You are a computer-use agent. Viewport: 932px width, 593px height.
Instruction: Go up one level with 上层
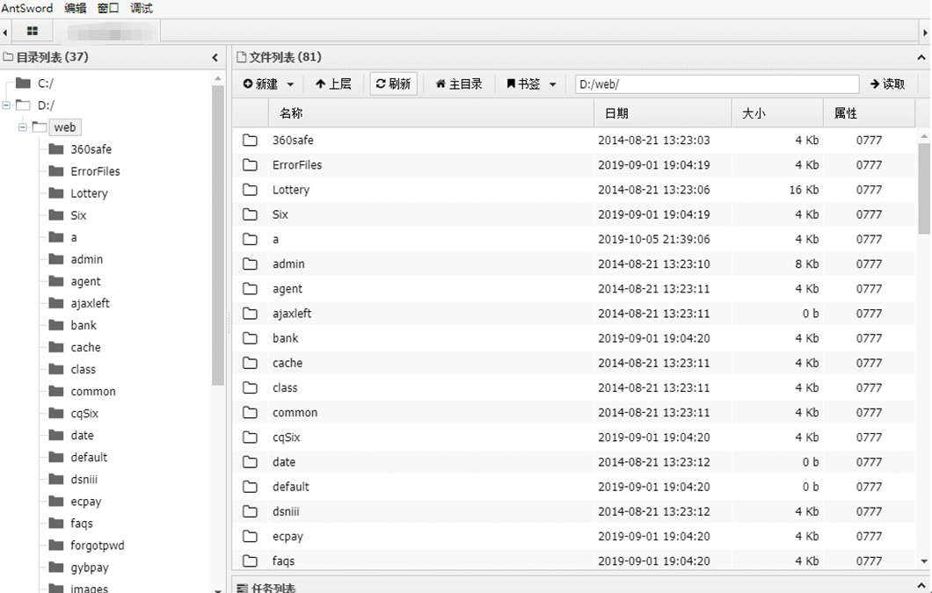click(x=333, y=84)
